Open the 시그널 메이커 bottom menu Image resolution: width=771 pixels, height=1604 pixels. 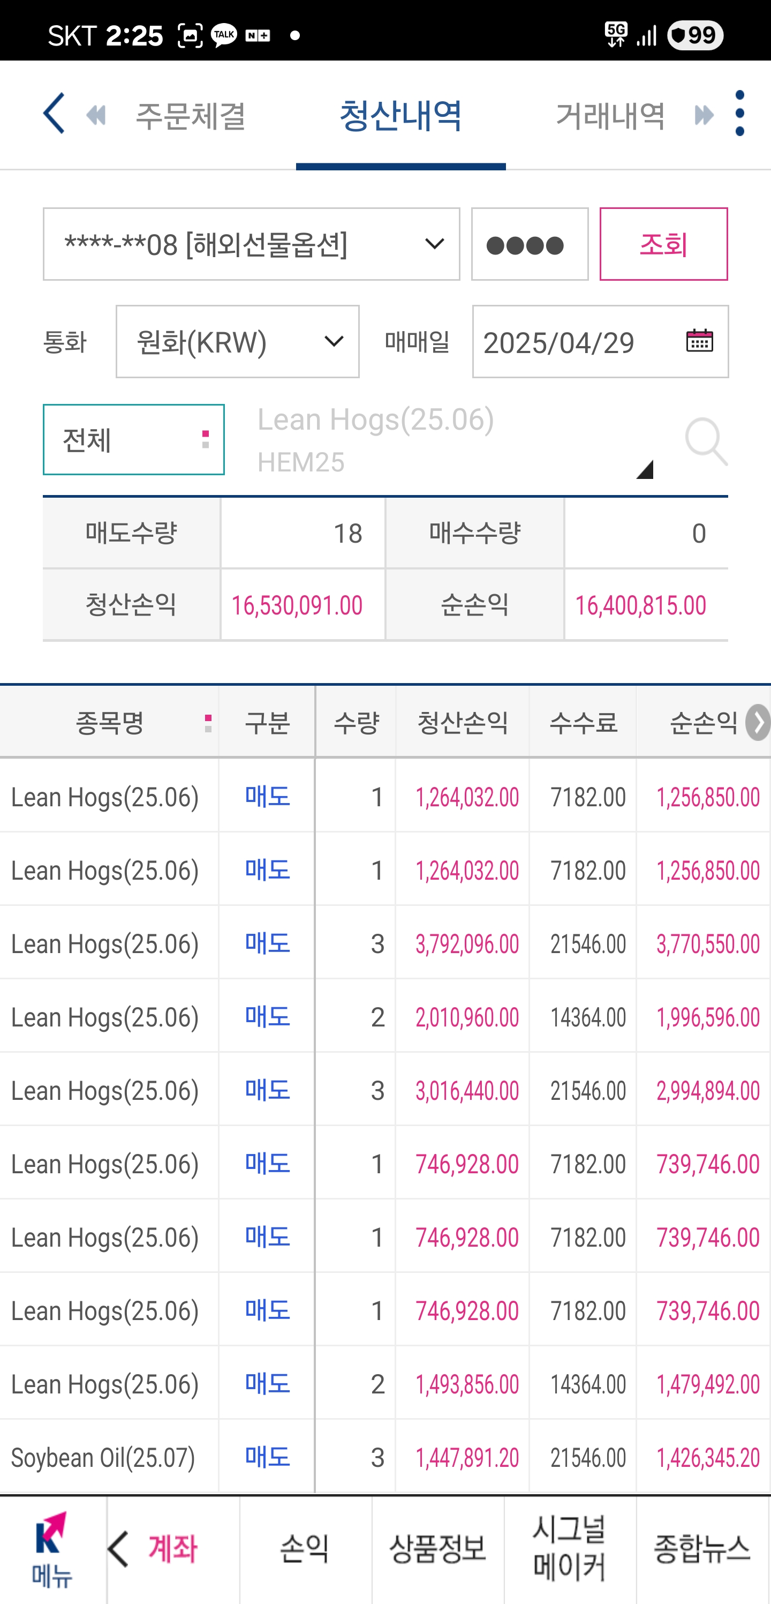(x=570, y=1549)
